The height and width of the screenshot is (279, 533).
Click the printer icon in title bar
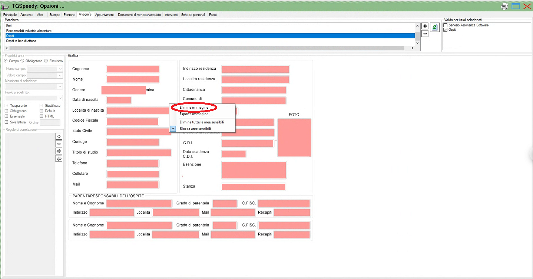click(504, 6)
